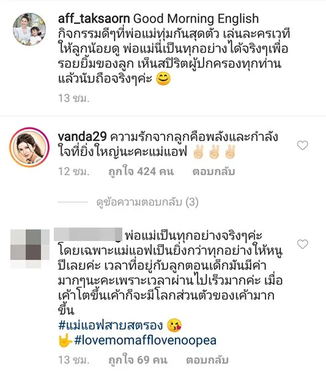Reply to vanda29's comment via ตอบกลับ
Viewport: 326px width, 385px height.
(x=213, y=171)
